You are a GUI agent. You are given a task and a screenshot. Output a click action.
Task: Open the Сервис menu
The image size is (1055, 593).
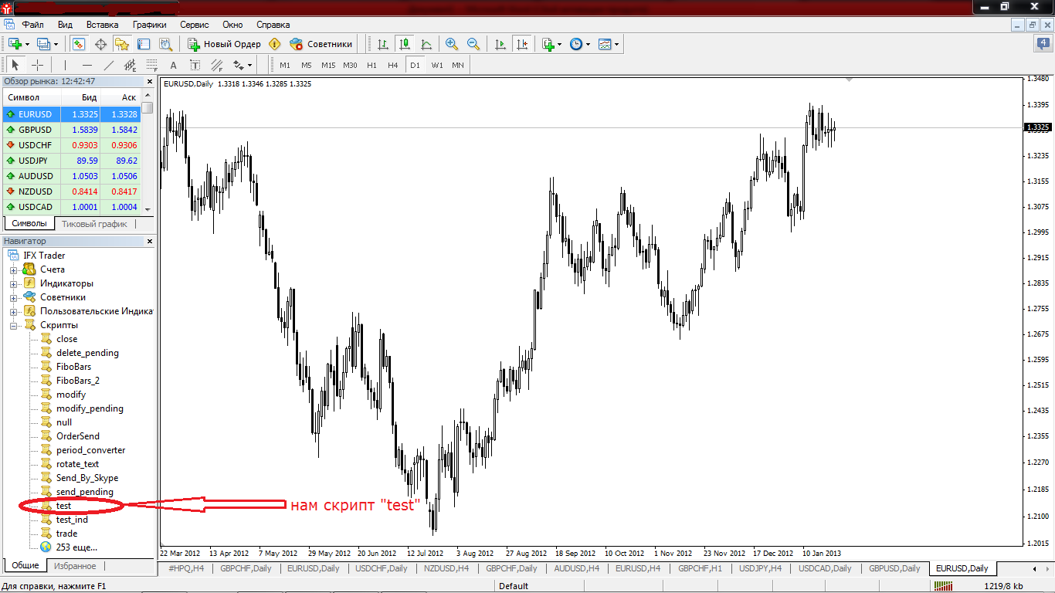tap(195, 25)
